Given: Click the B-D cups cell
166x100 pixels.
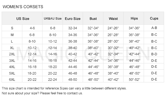Looking at the screenshot, I should 154,54.
